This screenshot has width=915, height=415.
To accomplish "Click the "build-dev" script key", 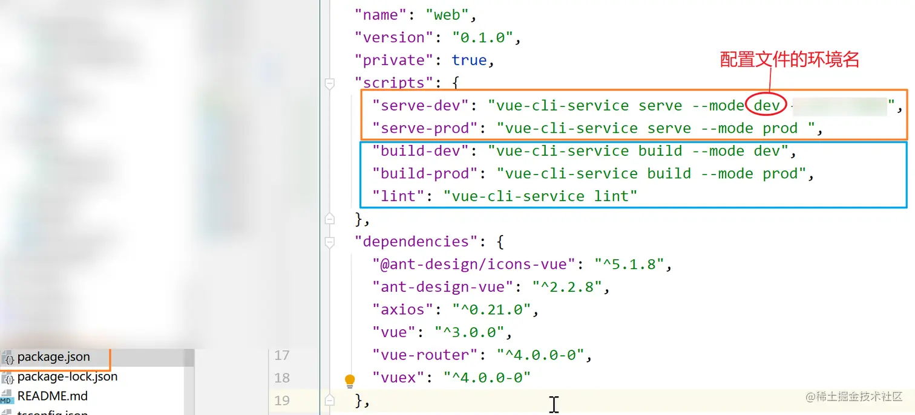I will click(421, 151).
